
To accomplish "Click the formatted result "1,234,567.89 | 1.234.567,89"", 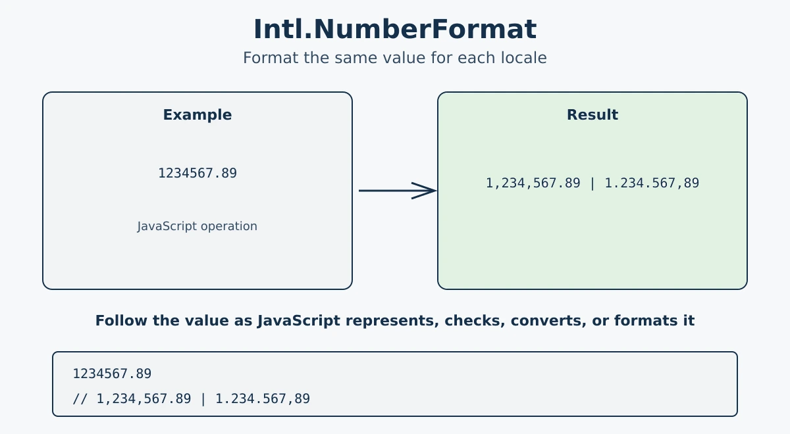I will [x=592, y=183].
